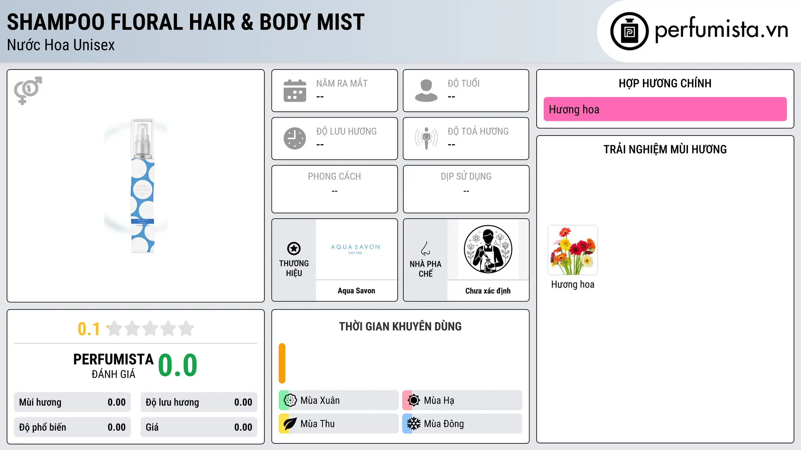The height and width of the screenshot is (450, 801).
Task: Click the clock icon beside Độ lưu hương
Action: [295, 138]
